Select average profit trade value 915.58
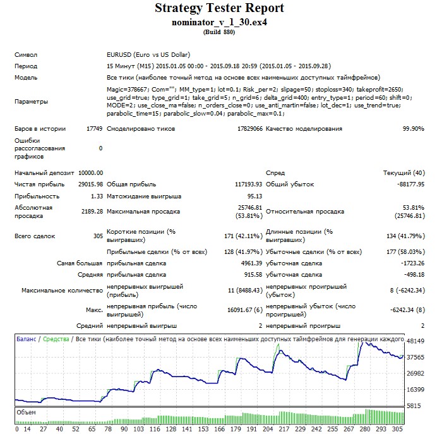This screenshot has width=437, height=434. (x=253, y=275)
